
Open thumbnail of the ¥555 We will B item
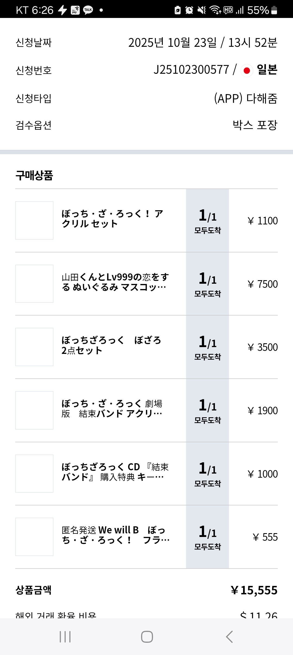coord(34,537)
